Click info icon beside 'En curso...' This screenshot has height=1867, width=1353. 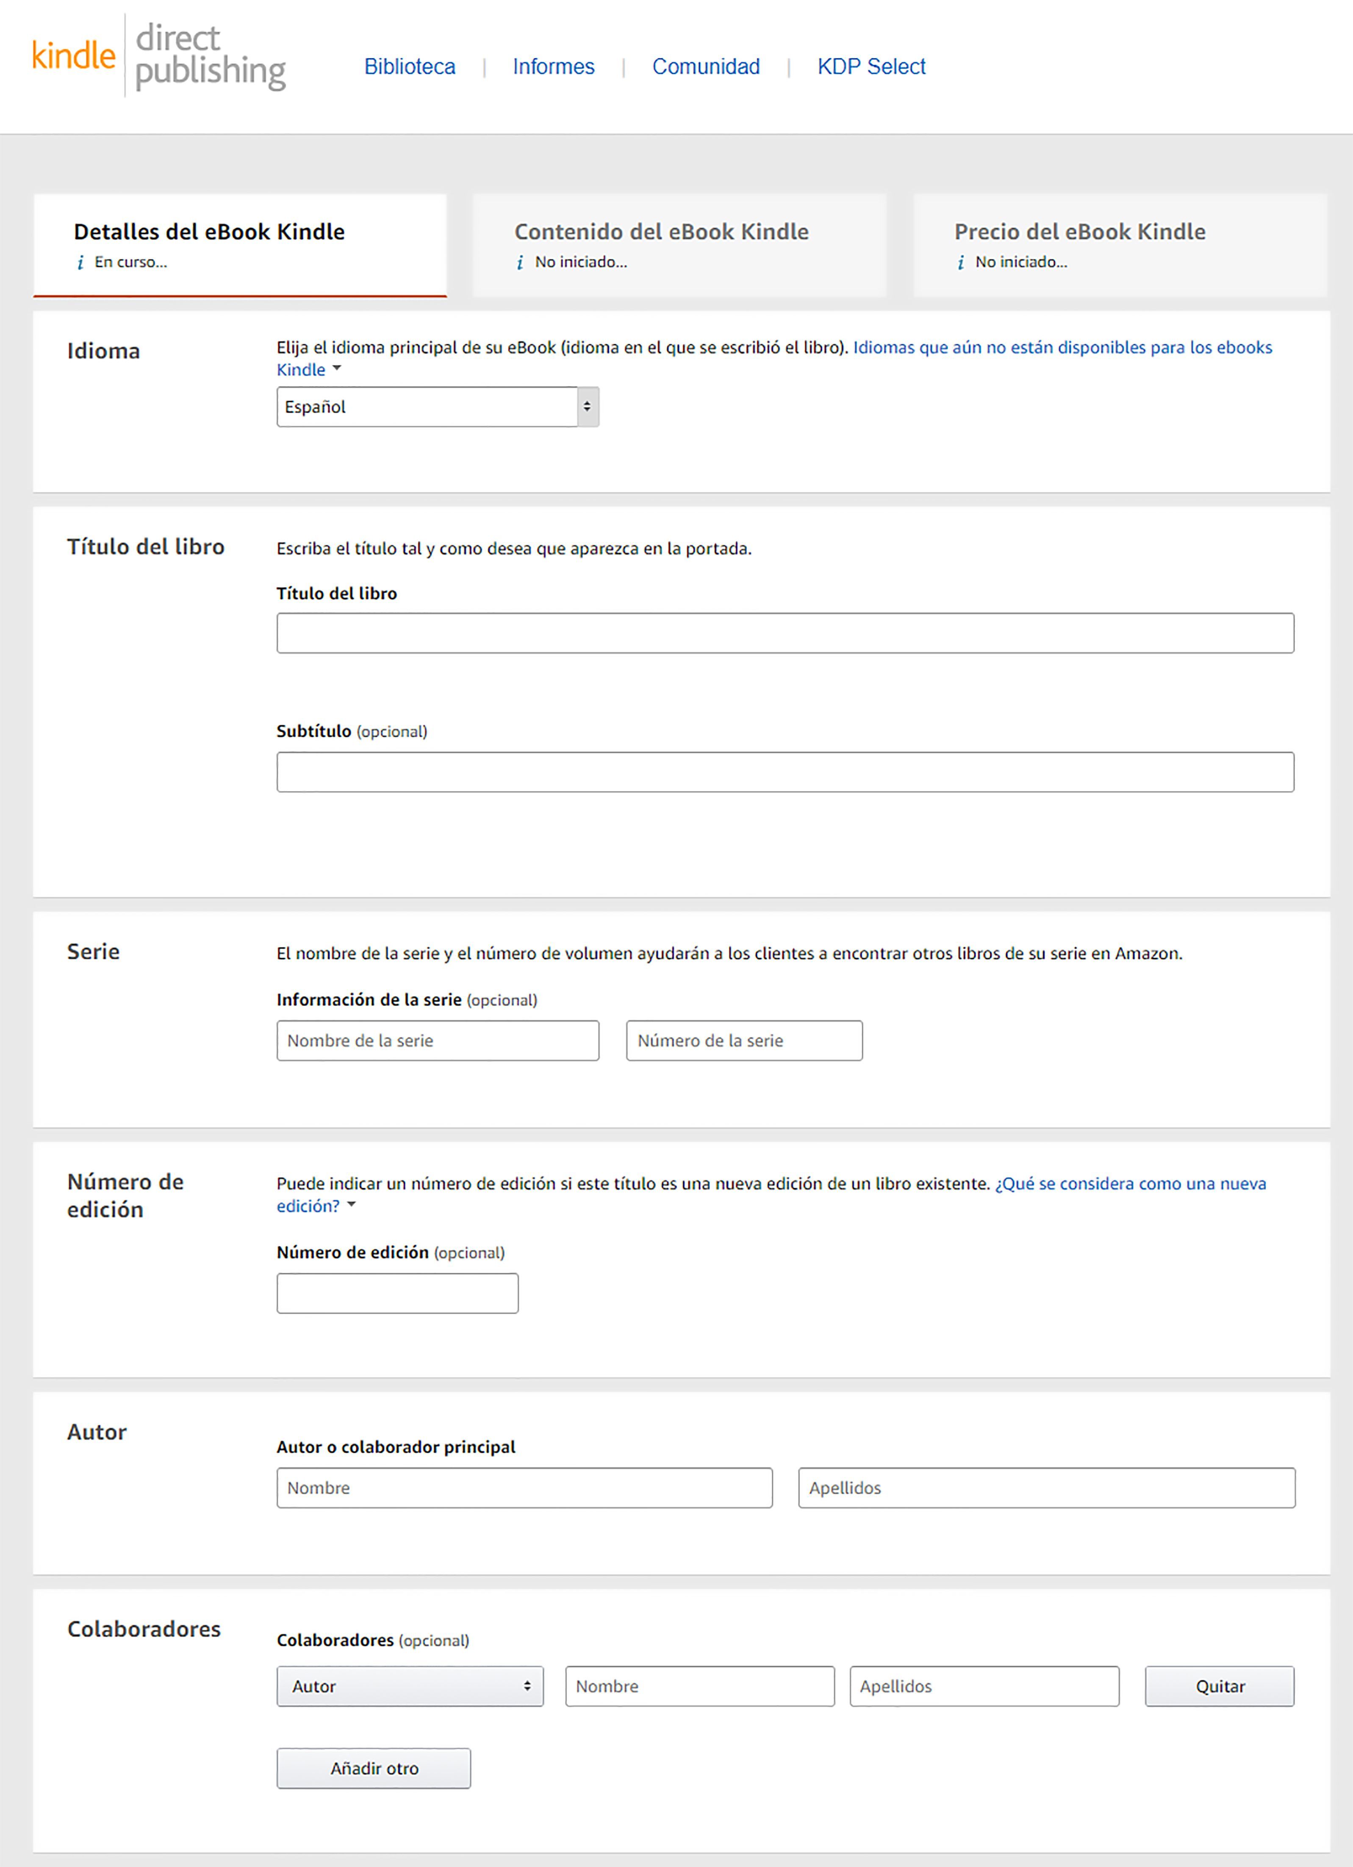pos(80,263)
